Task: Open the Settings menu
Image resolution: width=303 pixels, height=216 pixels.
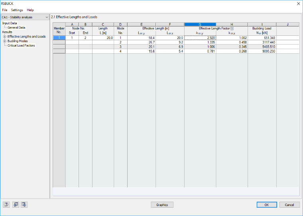Action: point(17,10)
